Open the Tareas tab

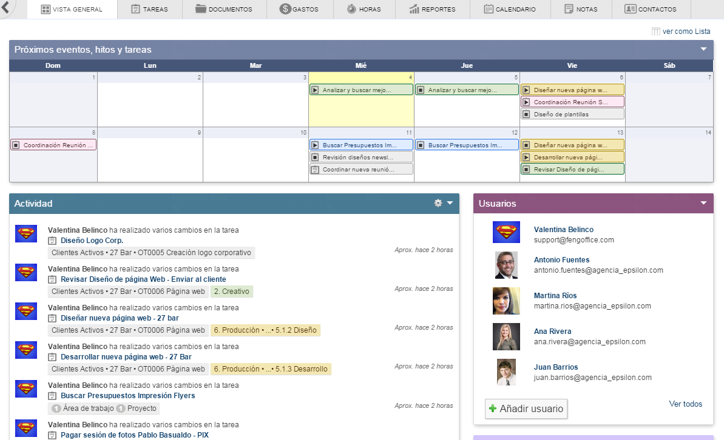(x=149, y=10)
